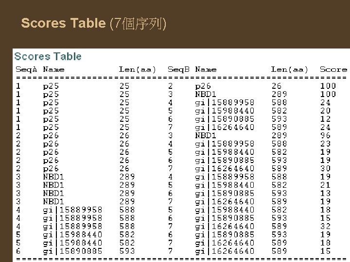The image size is (350, 262).
Task: Click SeqB name "NBD1" in SeqA 2 row
Action: [206, 135]
